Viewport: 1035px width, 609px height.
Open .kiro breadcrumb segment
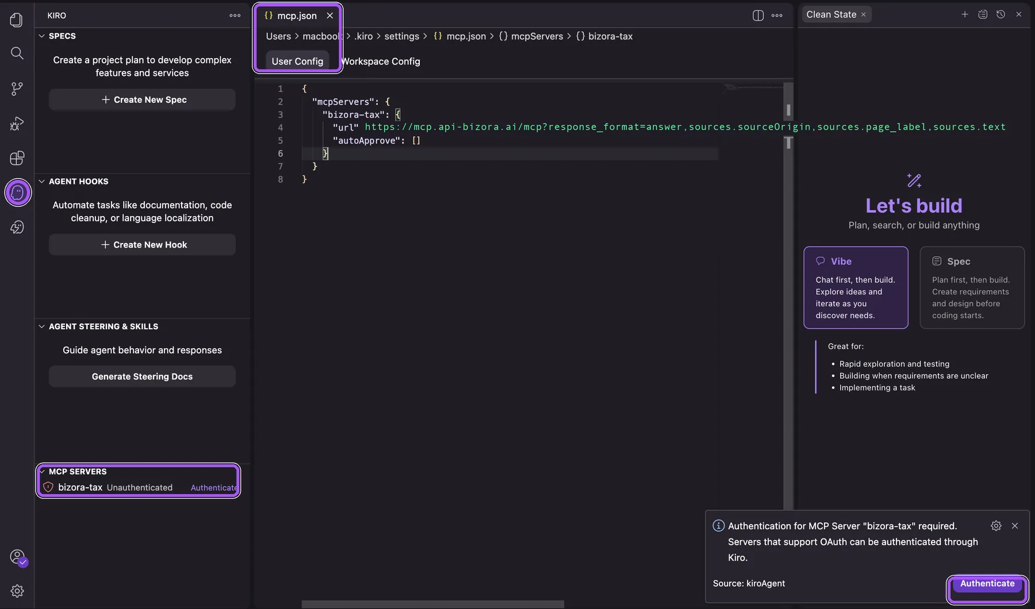(x=363, y=36)
